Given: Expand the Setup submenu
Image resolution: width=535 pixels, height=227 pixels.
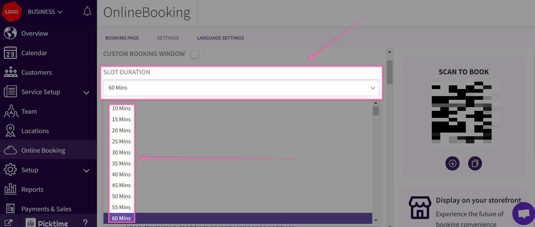Looking at the screenshot, I should click(x=86, y=170).
